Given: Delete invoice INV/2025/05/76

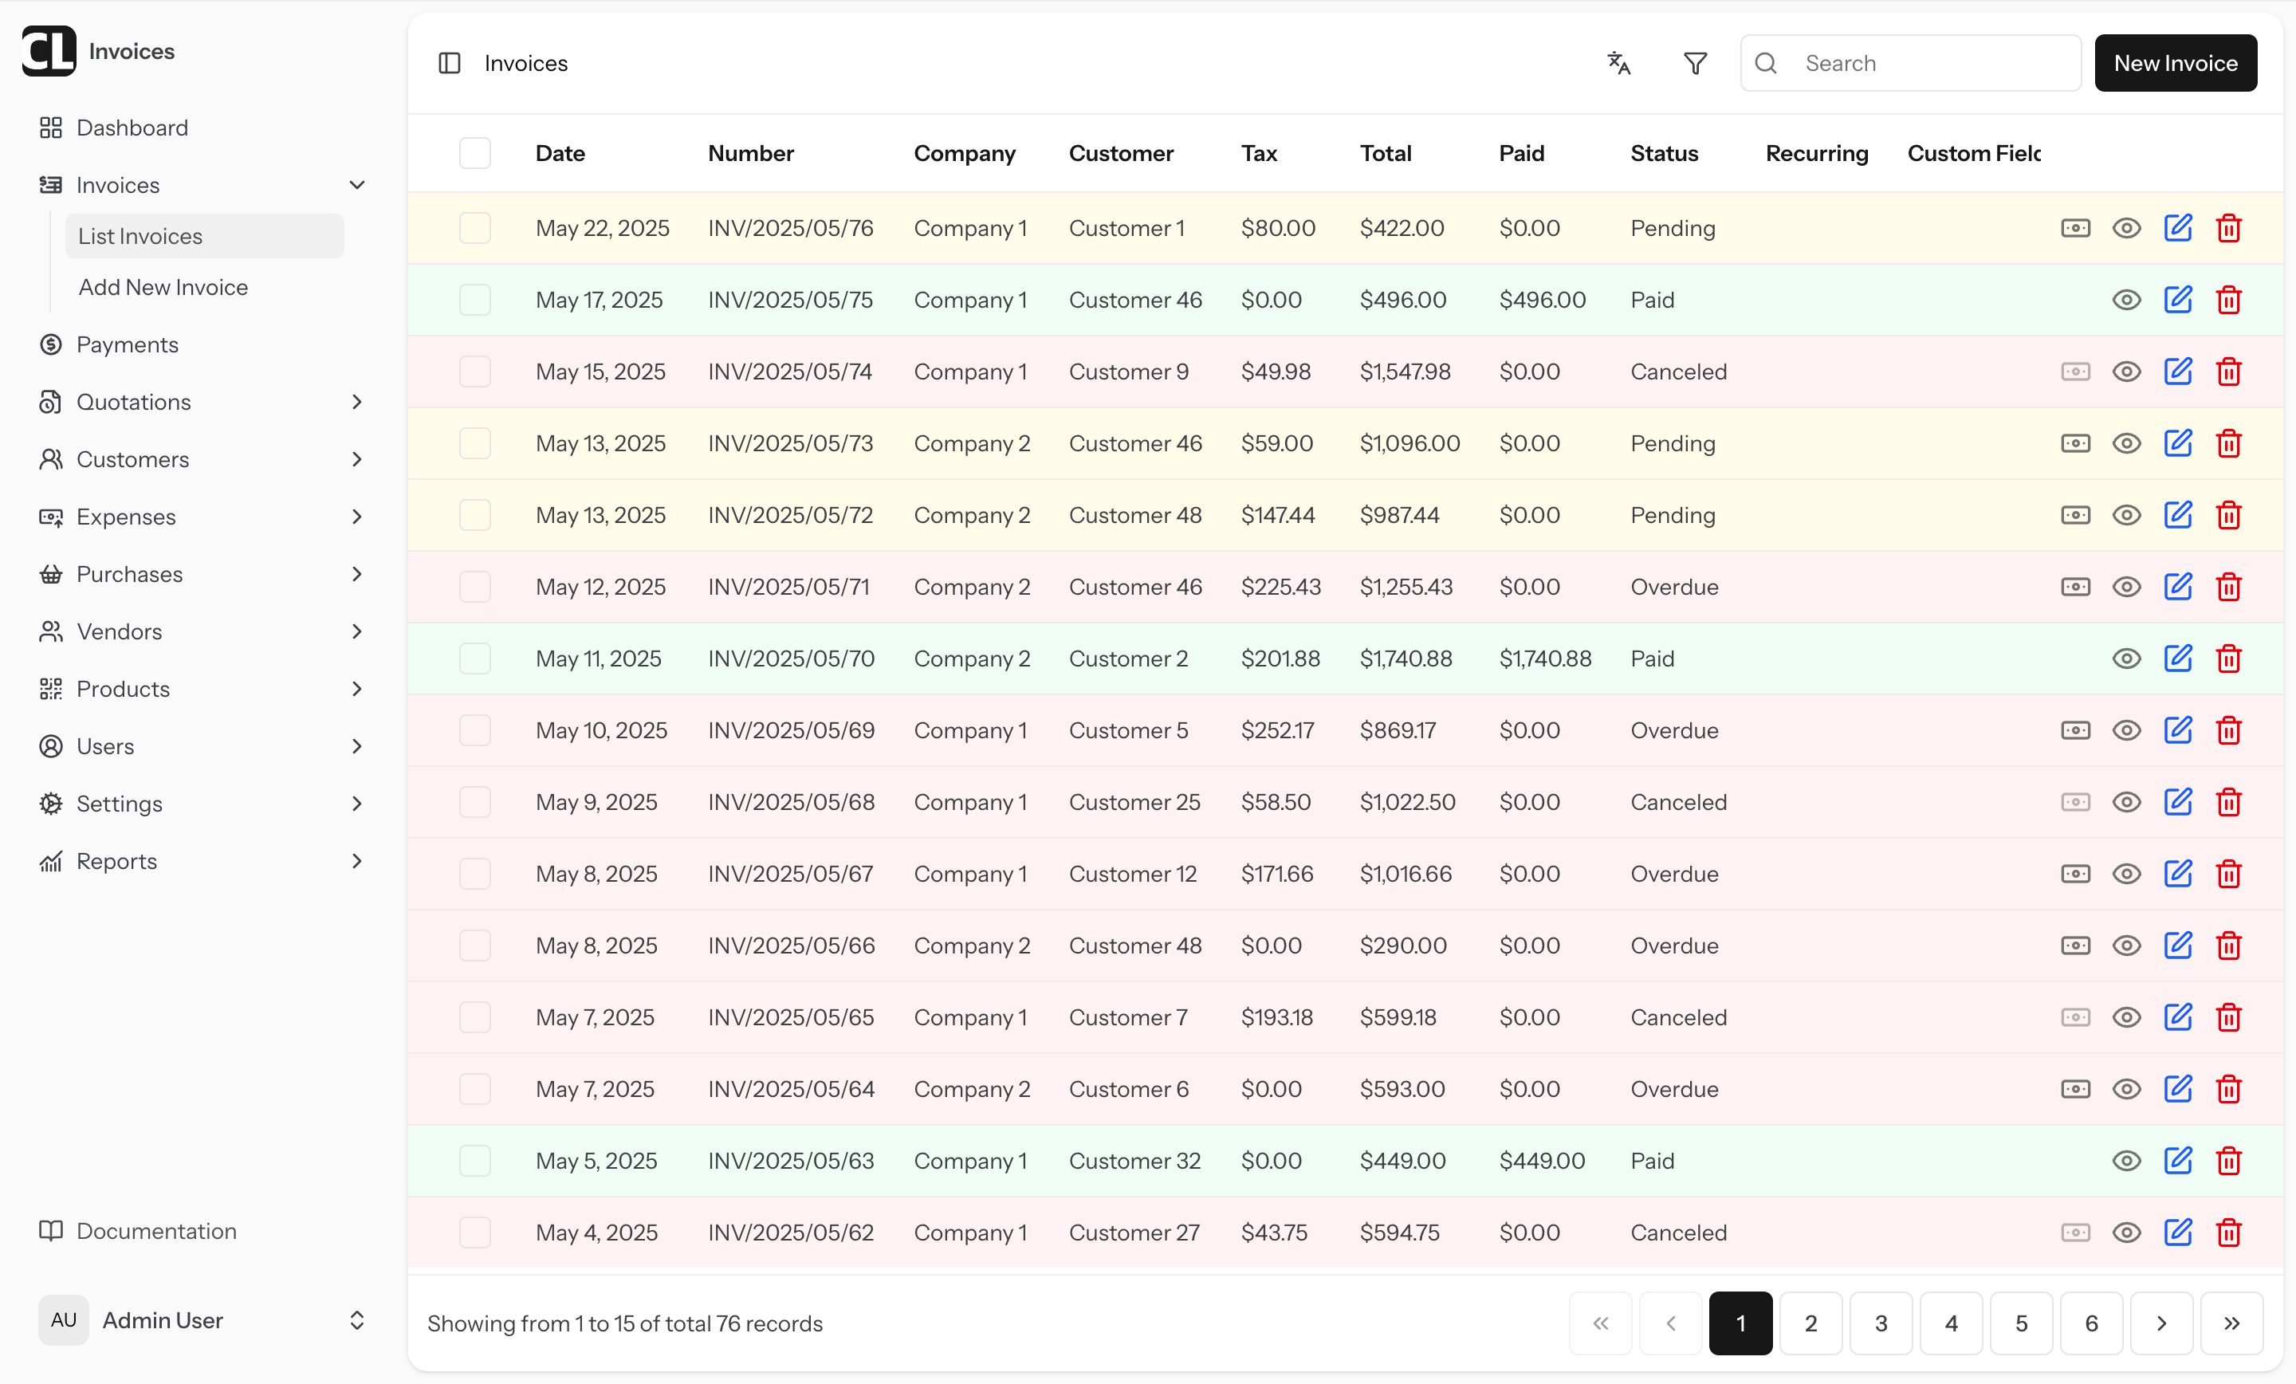Looking at the screenshot, I should pyautogui.click(x=2229, y=228).
